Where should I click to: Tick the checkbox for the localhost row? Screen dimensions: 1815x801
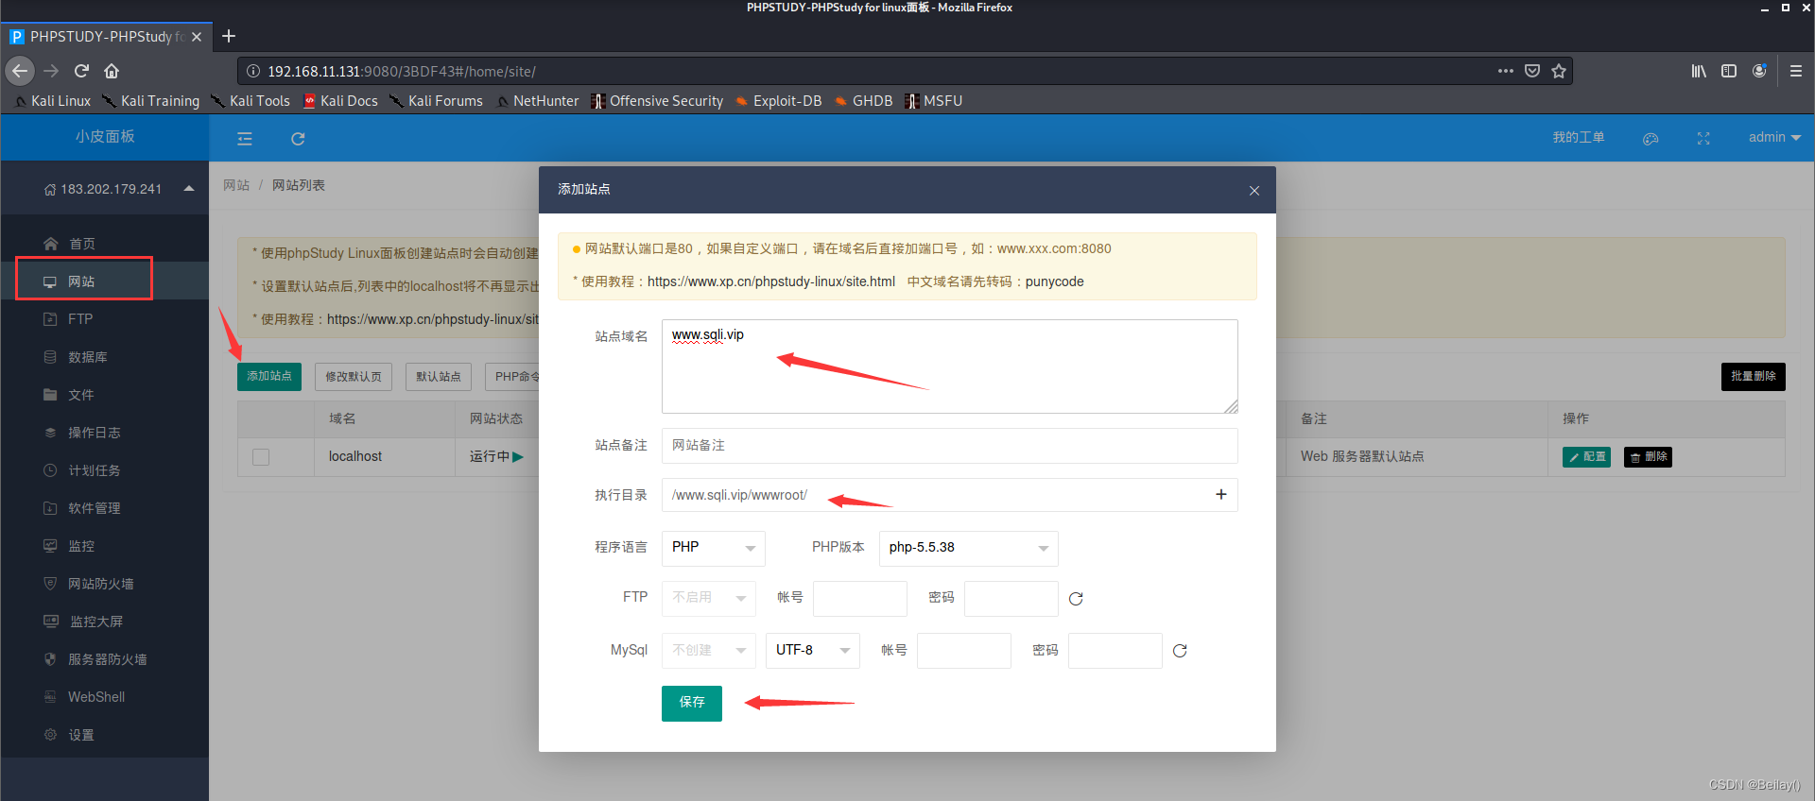click(261, 457)
